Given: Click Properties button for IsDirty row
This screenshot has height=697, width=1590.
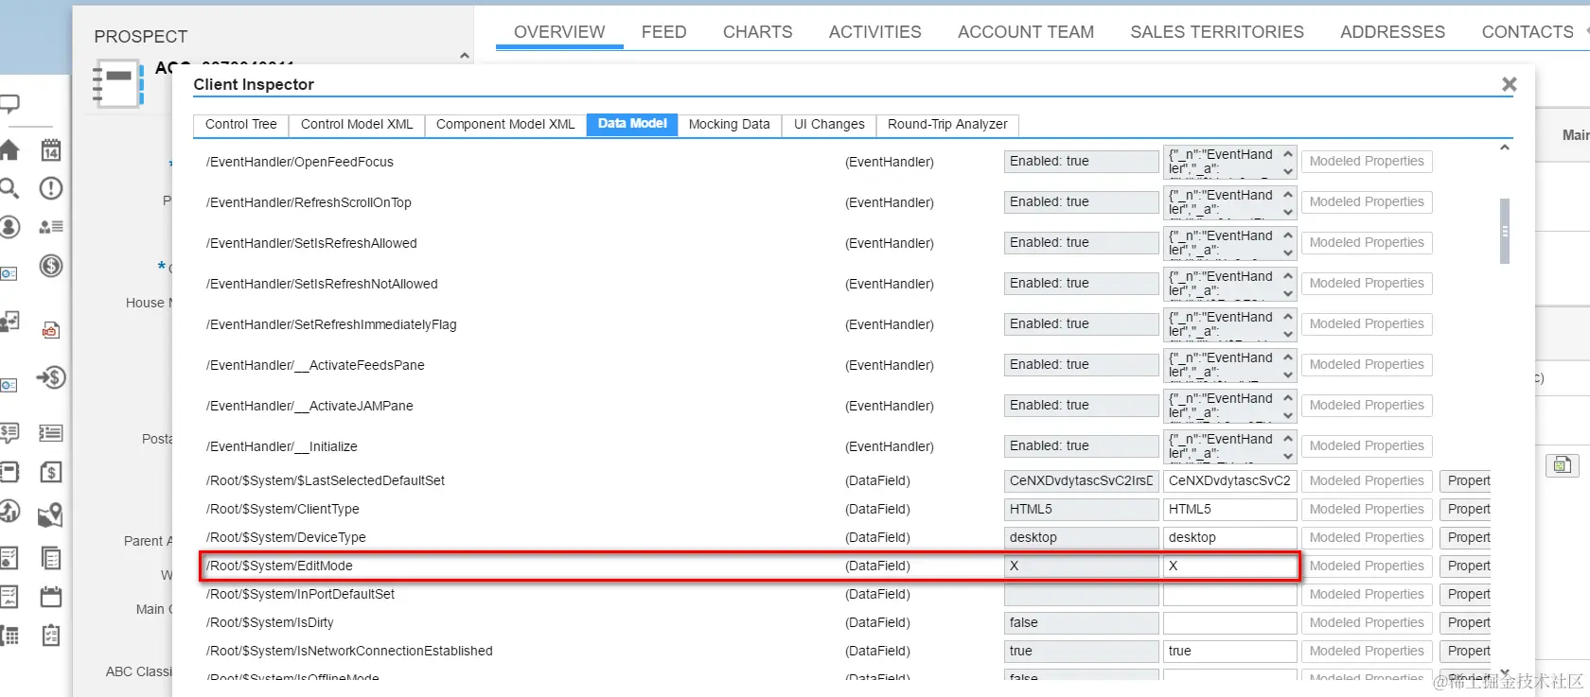Looking at the screenshot, I should 1467,622.
